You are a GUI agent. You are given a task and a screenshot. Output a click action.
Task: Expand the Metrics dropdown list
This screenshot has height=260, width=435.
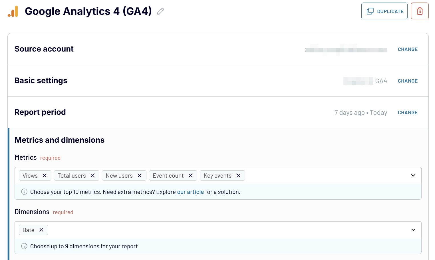click(x=413, y=175)
